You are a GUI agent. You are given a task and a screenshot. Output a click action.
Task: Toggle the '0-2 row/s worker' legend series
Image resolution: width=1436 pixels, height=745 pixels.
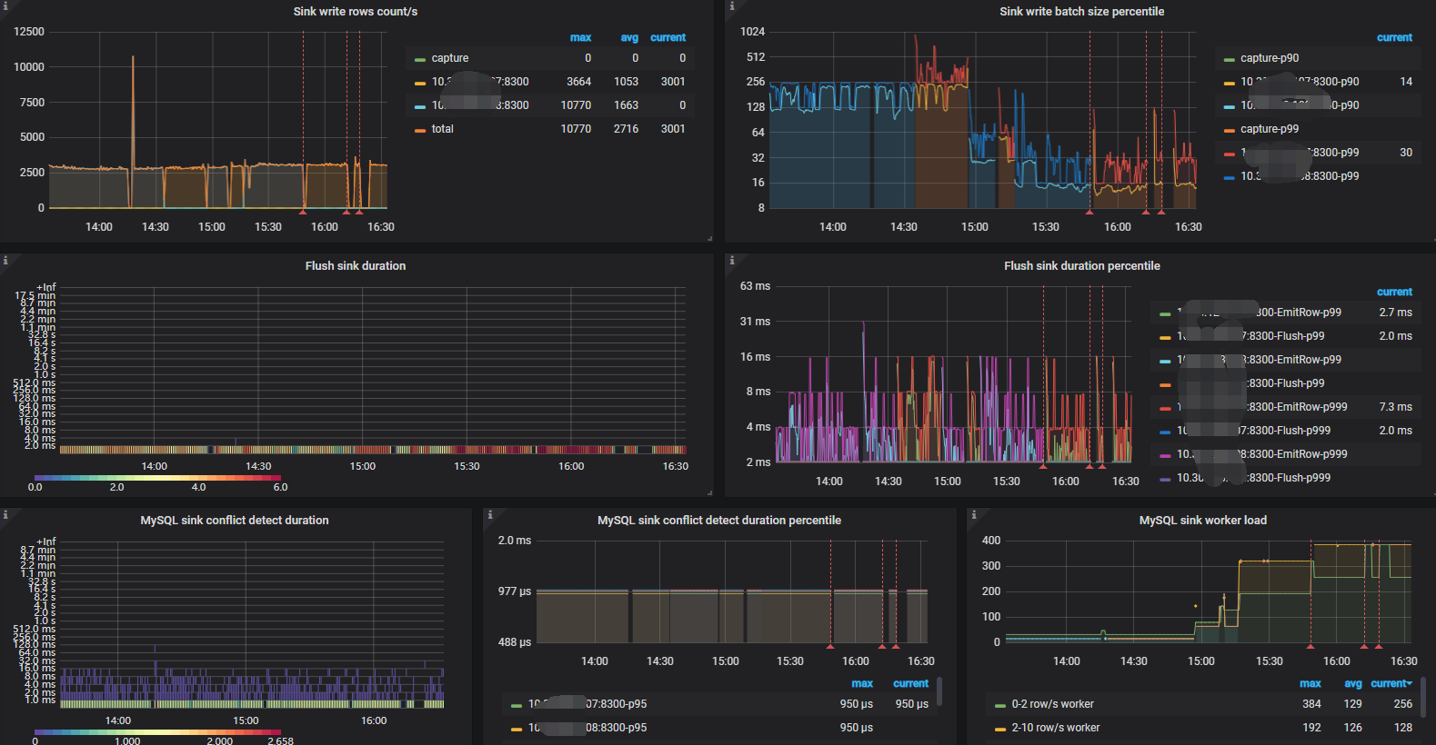[1052, 704]
